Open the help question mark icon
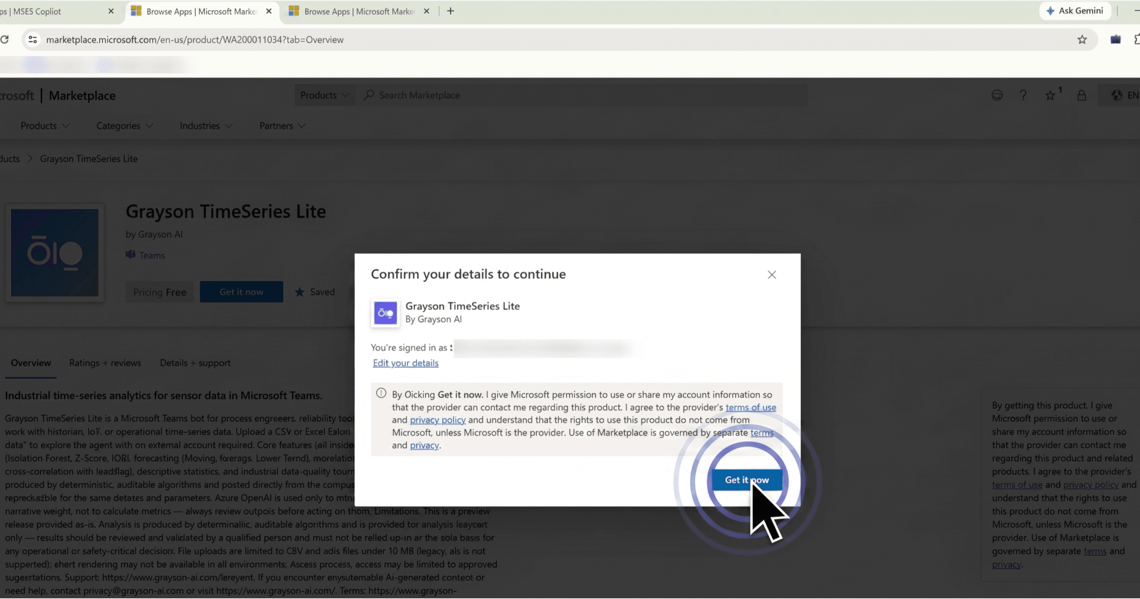This screenshot has width=1140, height=599. tap(1023, 95)
